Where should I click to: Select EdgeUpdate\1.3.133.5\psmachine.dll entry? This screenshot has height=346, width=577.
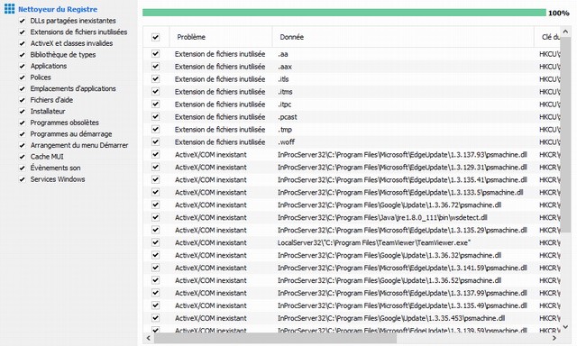(x=400, y=192)
